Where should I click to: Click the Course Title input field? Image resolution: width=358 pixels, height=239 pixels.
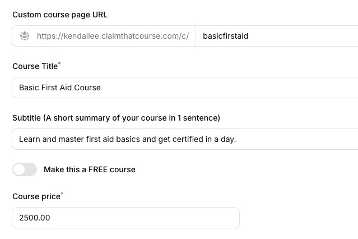[x=185, y=88]
